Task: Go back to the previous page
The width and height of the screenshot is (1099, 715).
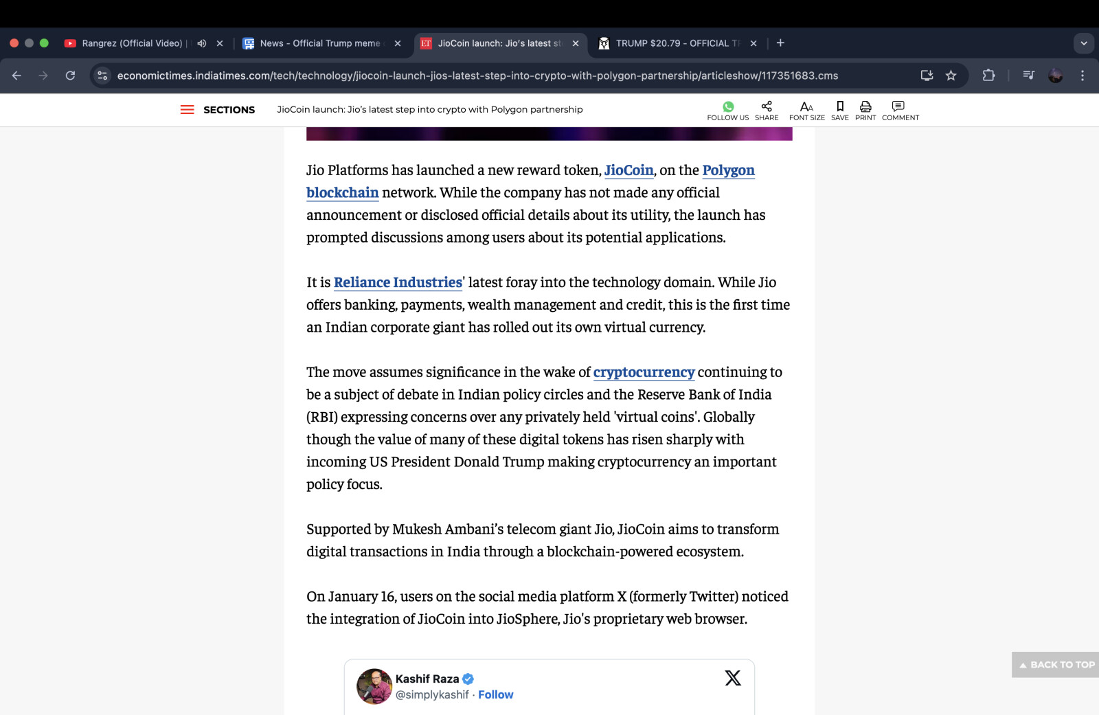Action: (x=16, y=76)
